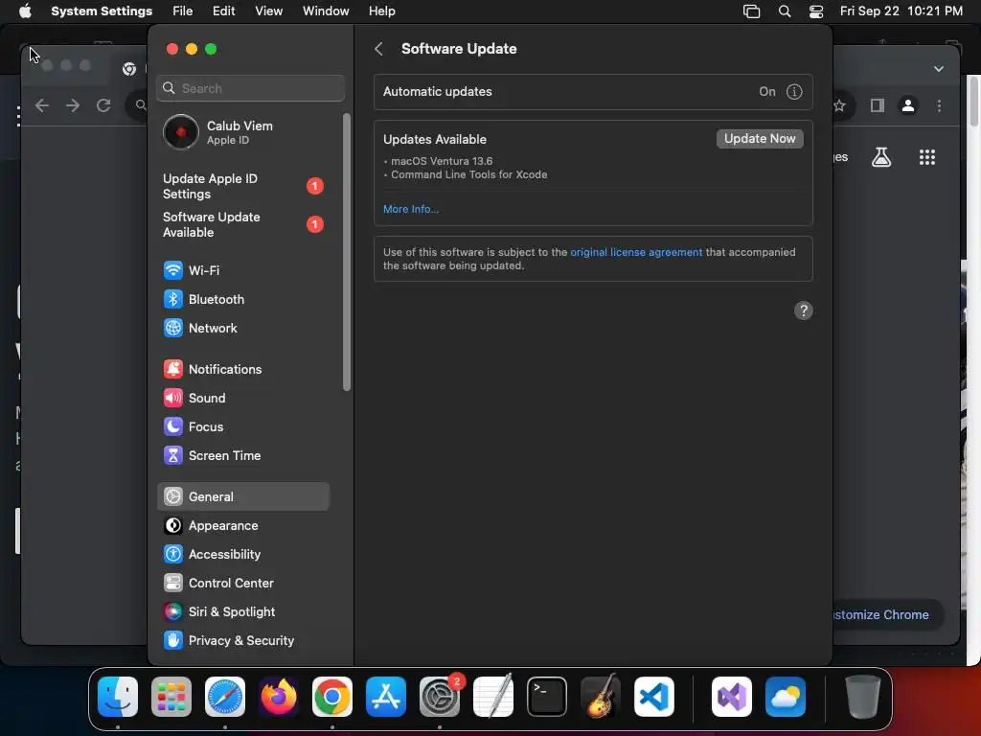Viewport: 981px width, 736px height.
Task: Open Finder from the Dock
Action: tap(118, 697)
